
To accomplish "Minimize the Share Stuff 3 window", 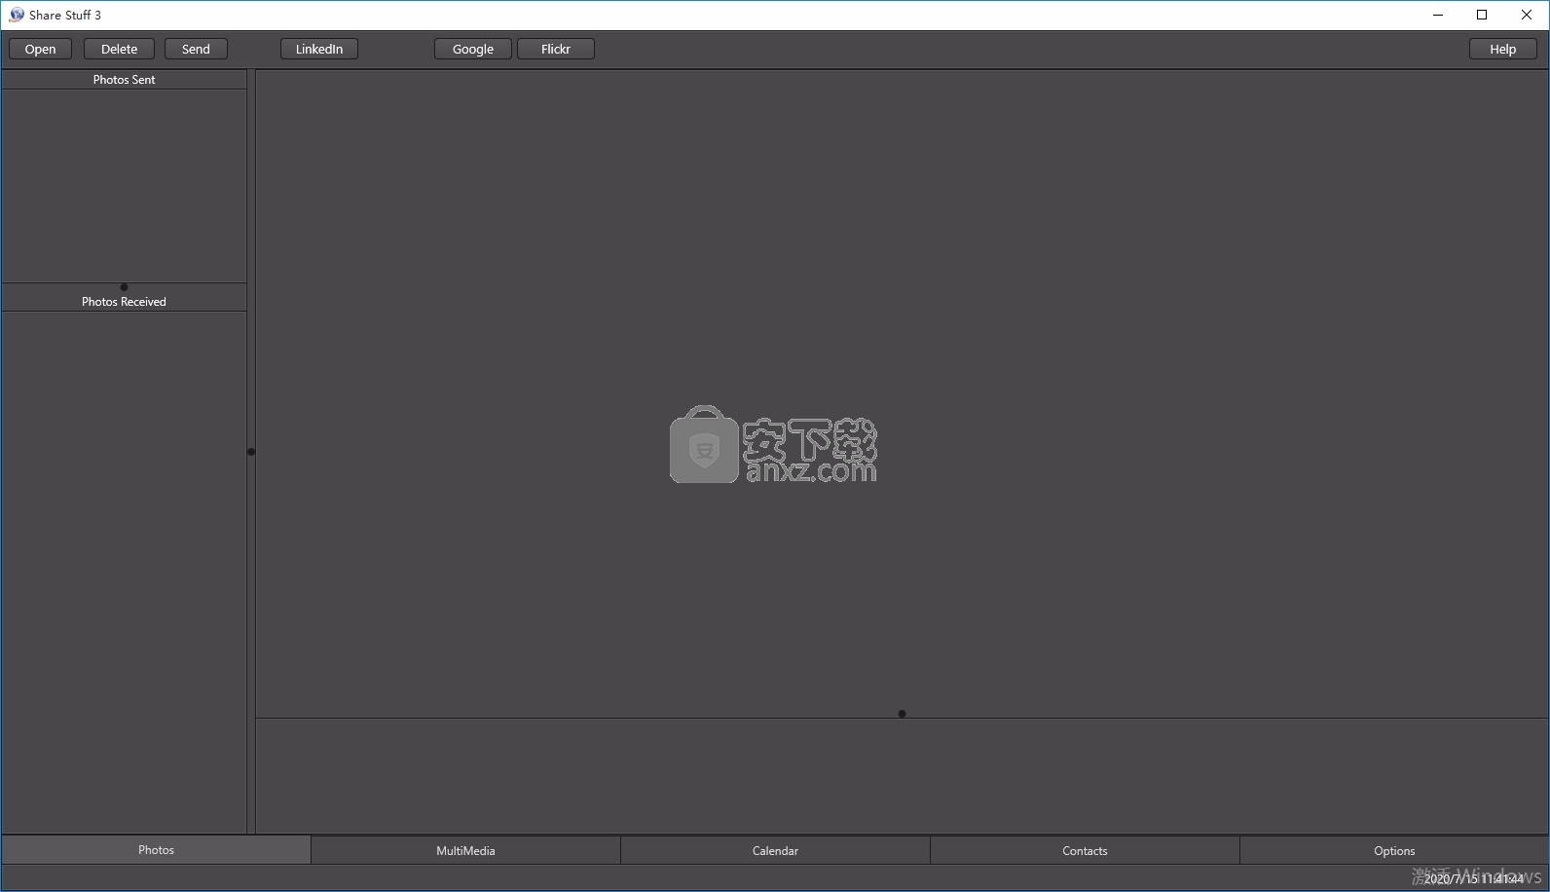I will (1438, 15).
